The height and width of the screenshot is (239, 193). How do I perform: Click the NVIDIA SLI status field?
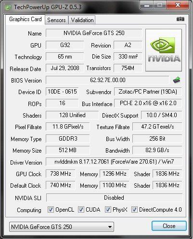click(114, 198)
